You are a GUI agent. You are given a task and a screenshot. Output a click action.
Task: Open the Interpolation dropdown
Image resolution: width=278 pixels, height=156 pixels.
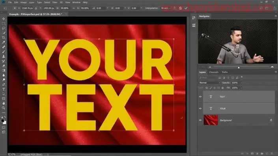tap(166, 8)
